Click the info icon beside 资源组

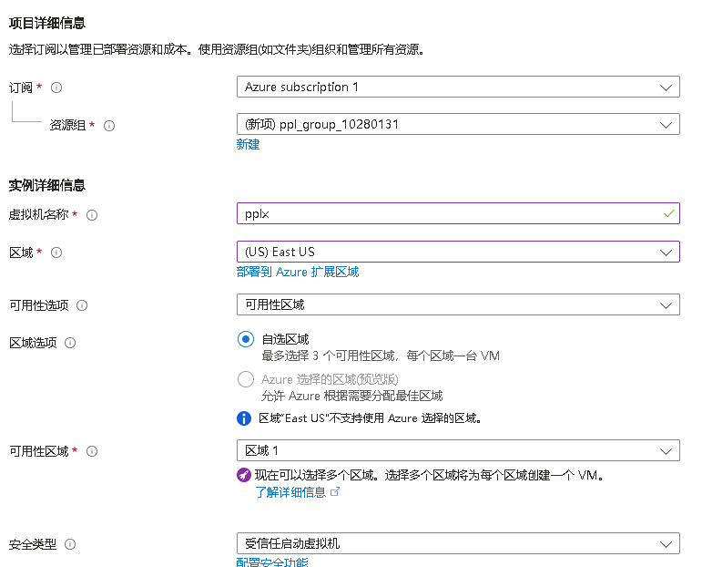pos(109,126)
